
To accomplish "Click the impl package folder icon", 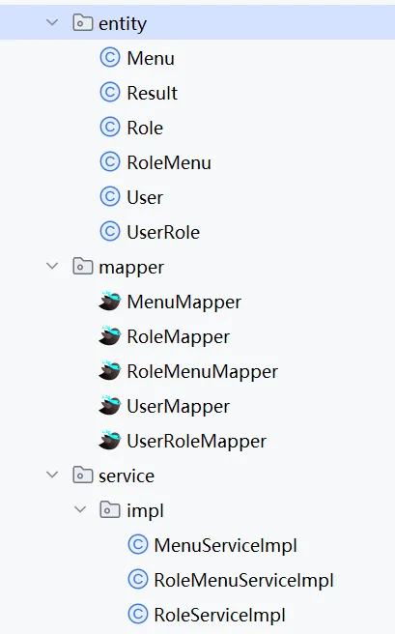I will coord(110,509).
